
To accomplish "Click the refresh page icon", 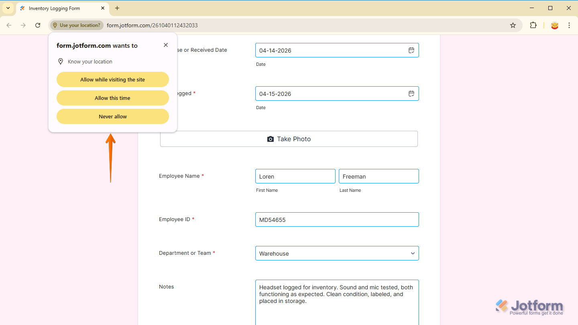I will coord(37,25).
